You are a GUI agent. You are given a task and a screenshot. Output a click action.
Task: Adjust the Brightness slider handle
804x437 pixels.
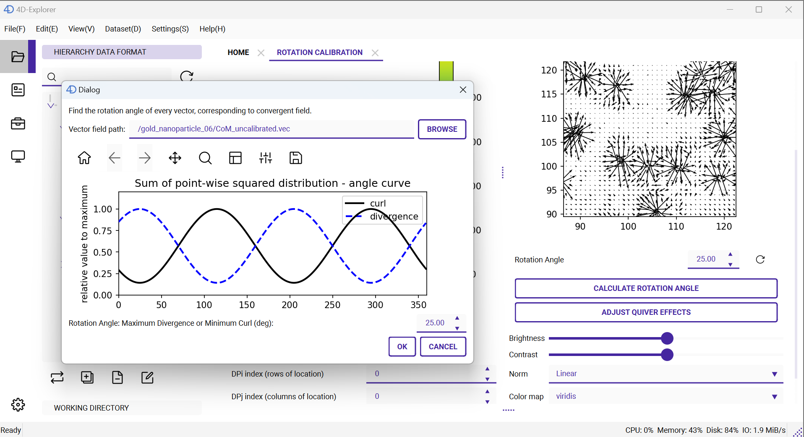667,338
